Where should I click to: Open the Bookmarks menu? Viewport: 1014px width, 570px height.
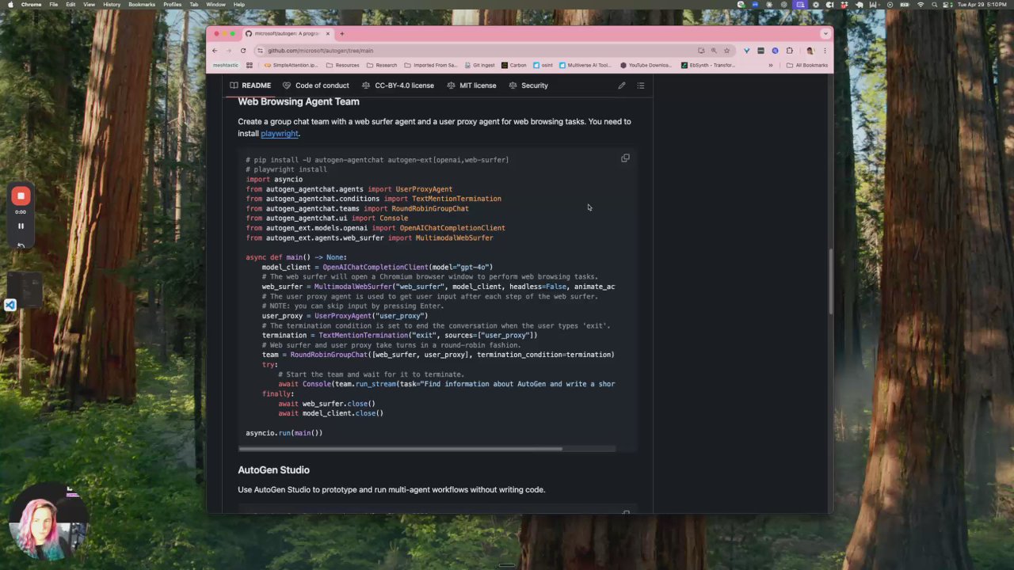click(142, 5)
